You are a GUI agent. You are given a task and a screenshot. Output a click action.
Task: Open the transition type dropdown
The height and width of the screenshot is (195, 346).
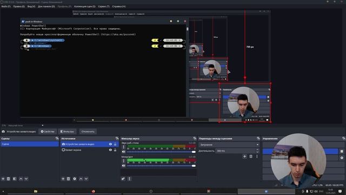coord(229,145)
